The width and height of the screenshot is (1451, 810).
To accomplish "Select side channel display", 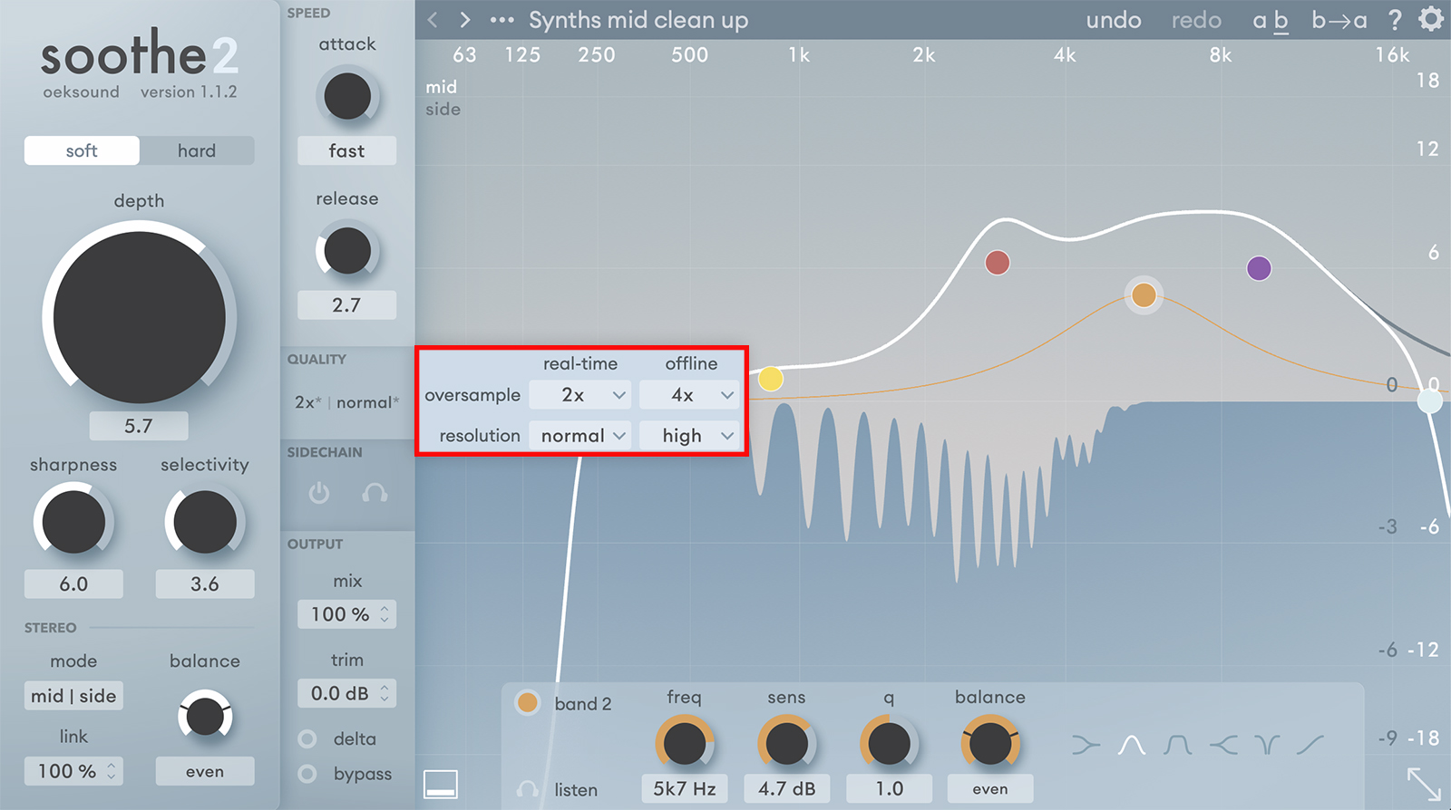I will tap(443, 109).
